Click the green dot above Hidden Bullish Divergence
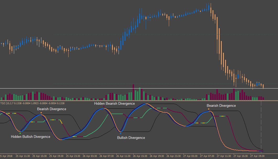Image resolution: width=278 pixels, height=159 pixels. tap(20, 133)
